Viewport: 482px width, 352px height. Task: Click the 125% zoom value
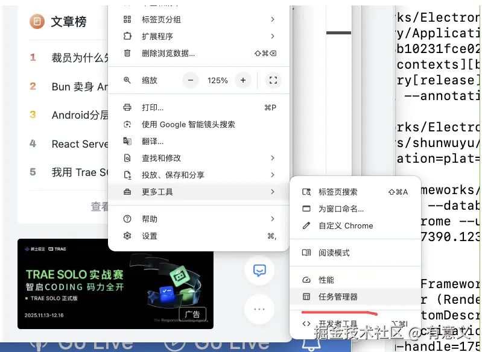pos(217,81)
